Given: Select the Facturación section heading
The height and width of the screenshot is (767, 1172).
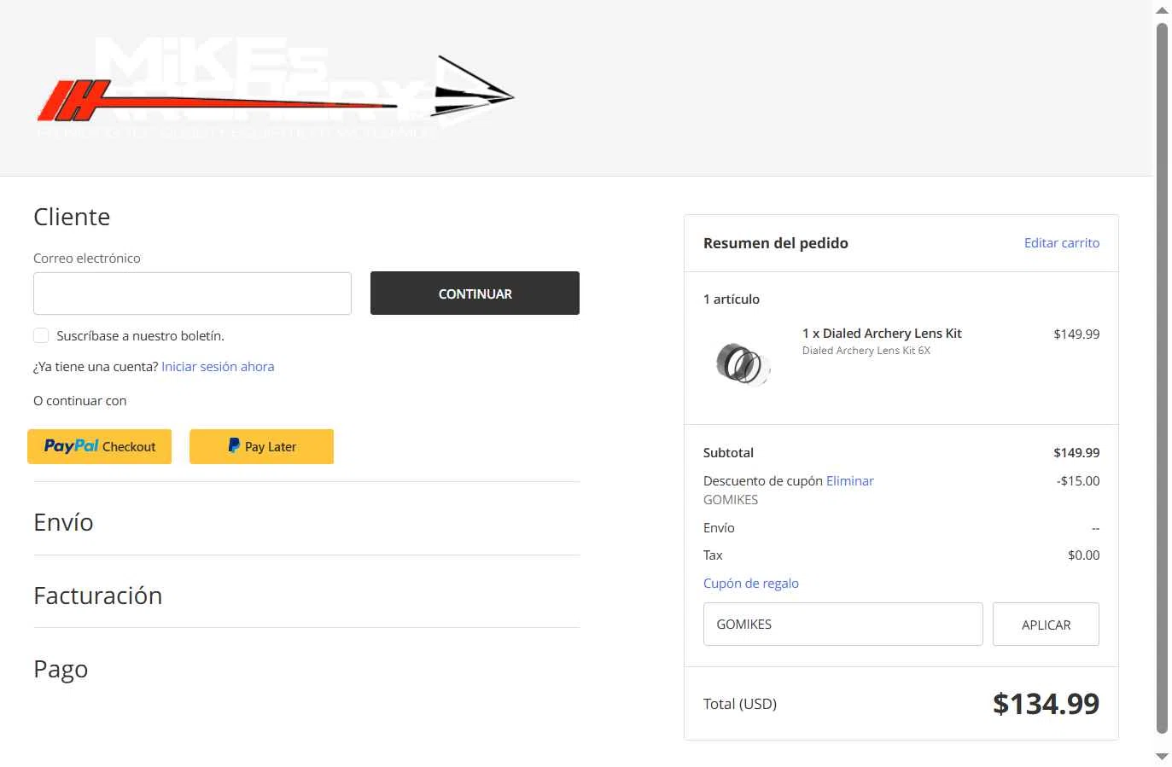Looking at the screenshot, I should (98, 596).
